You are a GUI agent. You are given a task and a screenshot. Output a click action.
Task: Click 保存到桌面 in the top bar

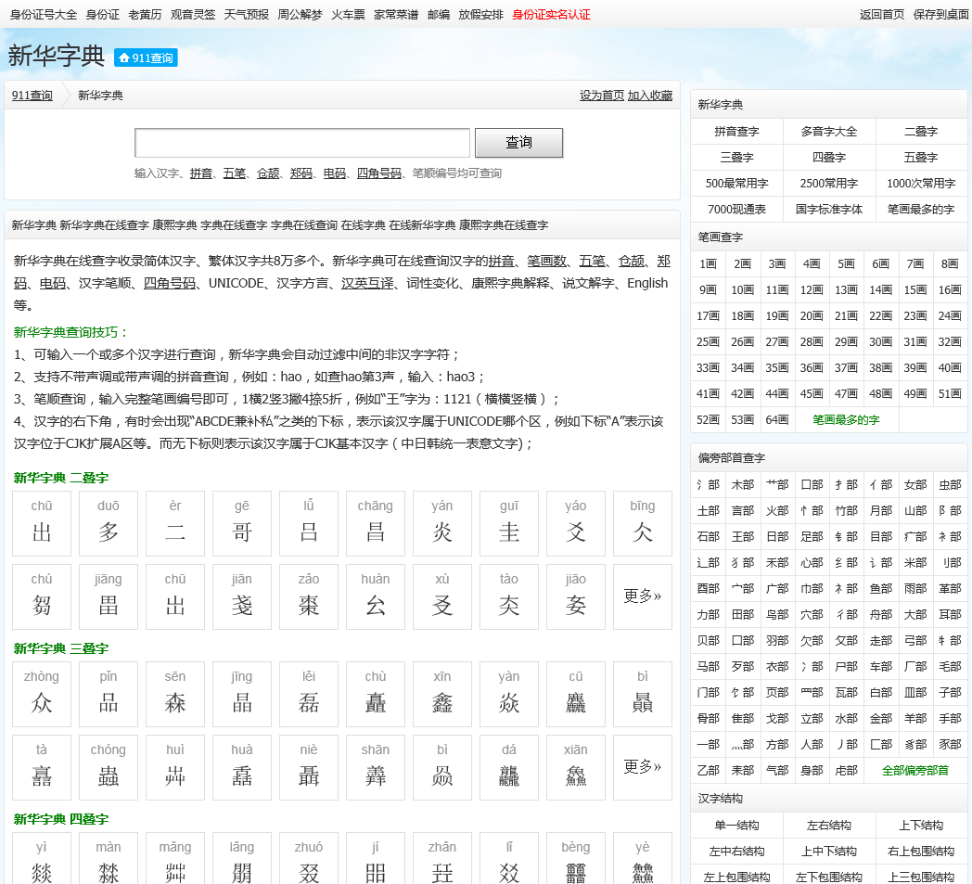[x=940, y=14]
